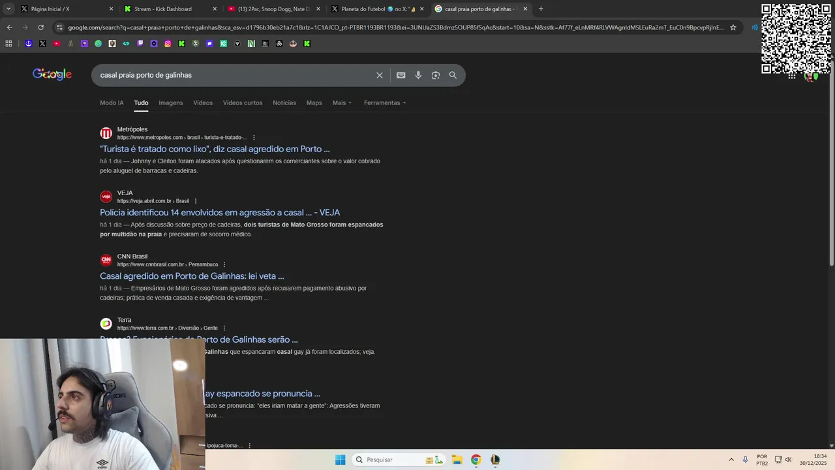Click the taskbar microphone icon
Screen dimensions: 835x470
(x=745, y=460)
